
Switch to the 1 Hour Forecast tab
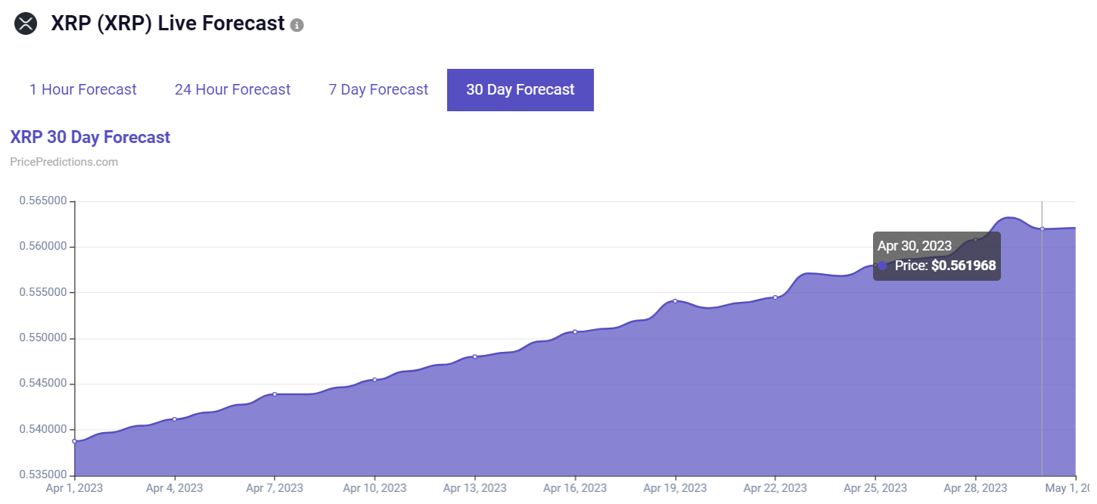click(83, 89)
